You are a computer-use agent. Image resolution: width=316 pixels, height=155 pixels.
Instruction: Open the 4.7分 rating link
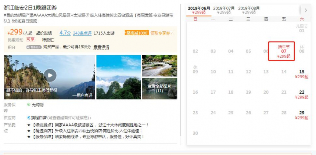(65, 33)
